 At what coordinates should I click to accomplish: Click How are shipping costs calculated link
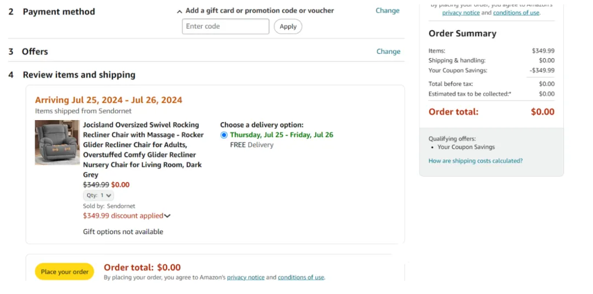475,161
